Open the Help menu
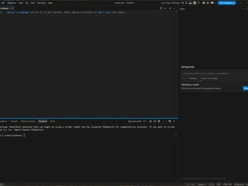 pyautogui.click(x=50, y=3)
